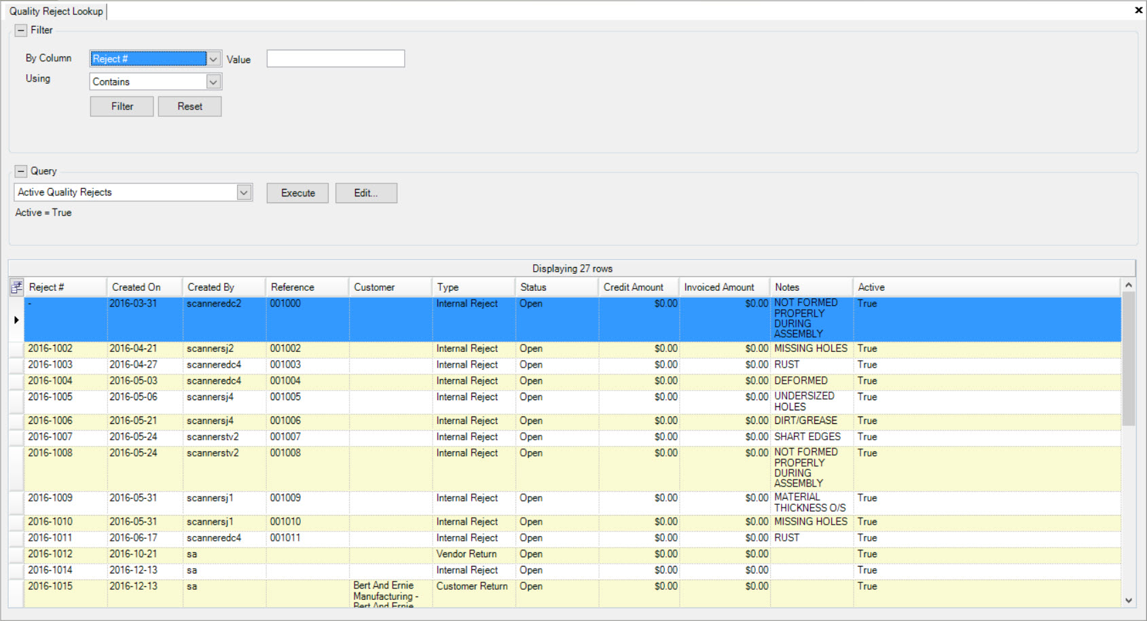Screen dimensions: 1147x621
Task: Click grid scrollbar up arrow
Action: 1129,285
